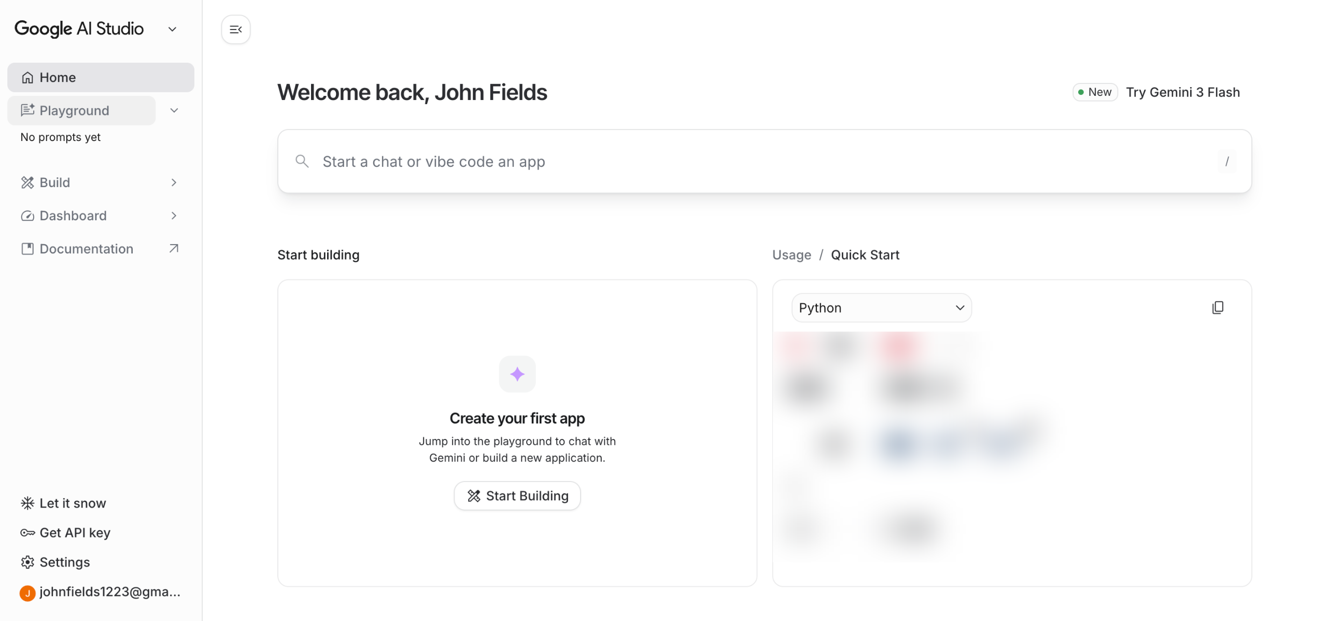Collapse the Playground section chevron
Viewport: 1327px width, 621px height.
[x=174, y=110]
